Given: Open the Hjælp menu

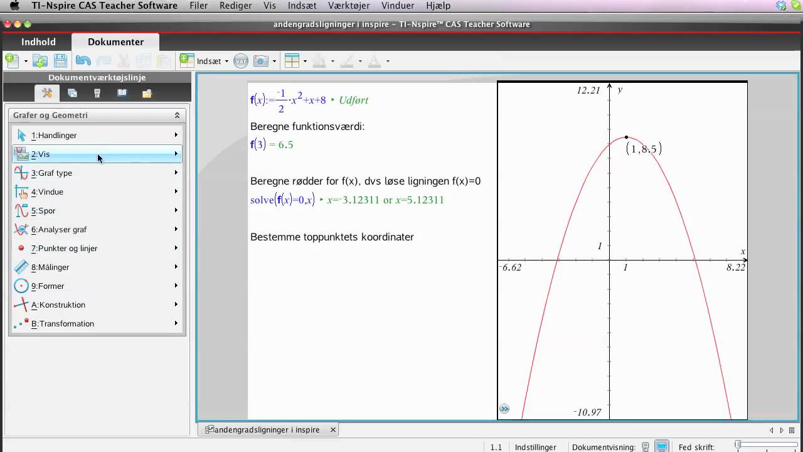Looking at the screenshot, I should click(438, 6).
